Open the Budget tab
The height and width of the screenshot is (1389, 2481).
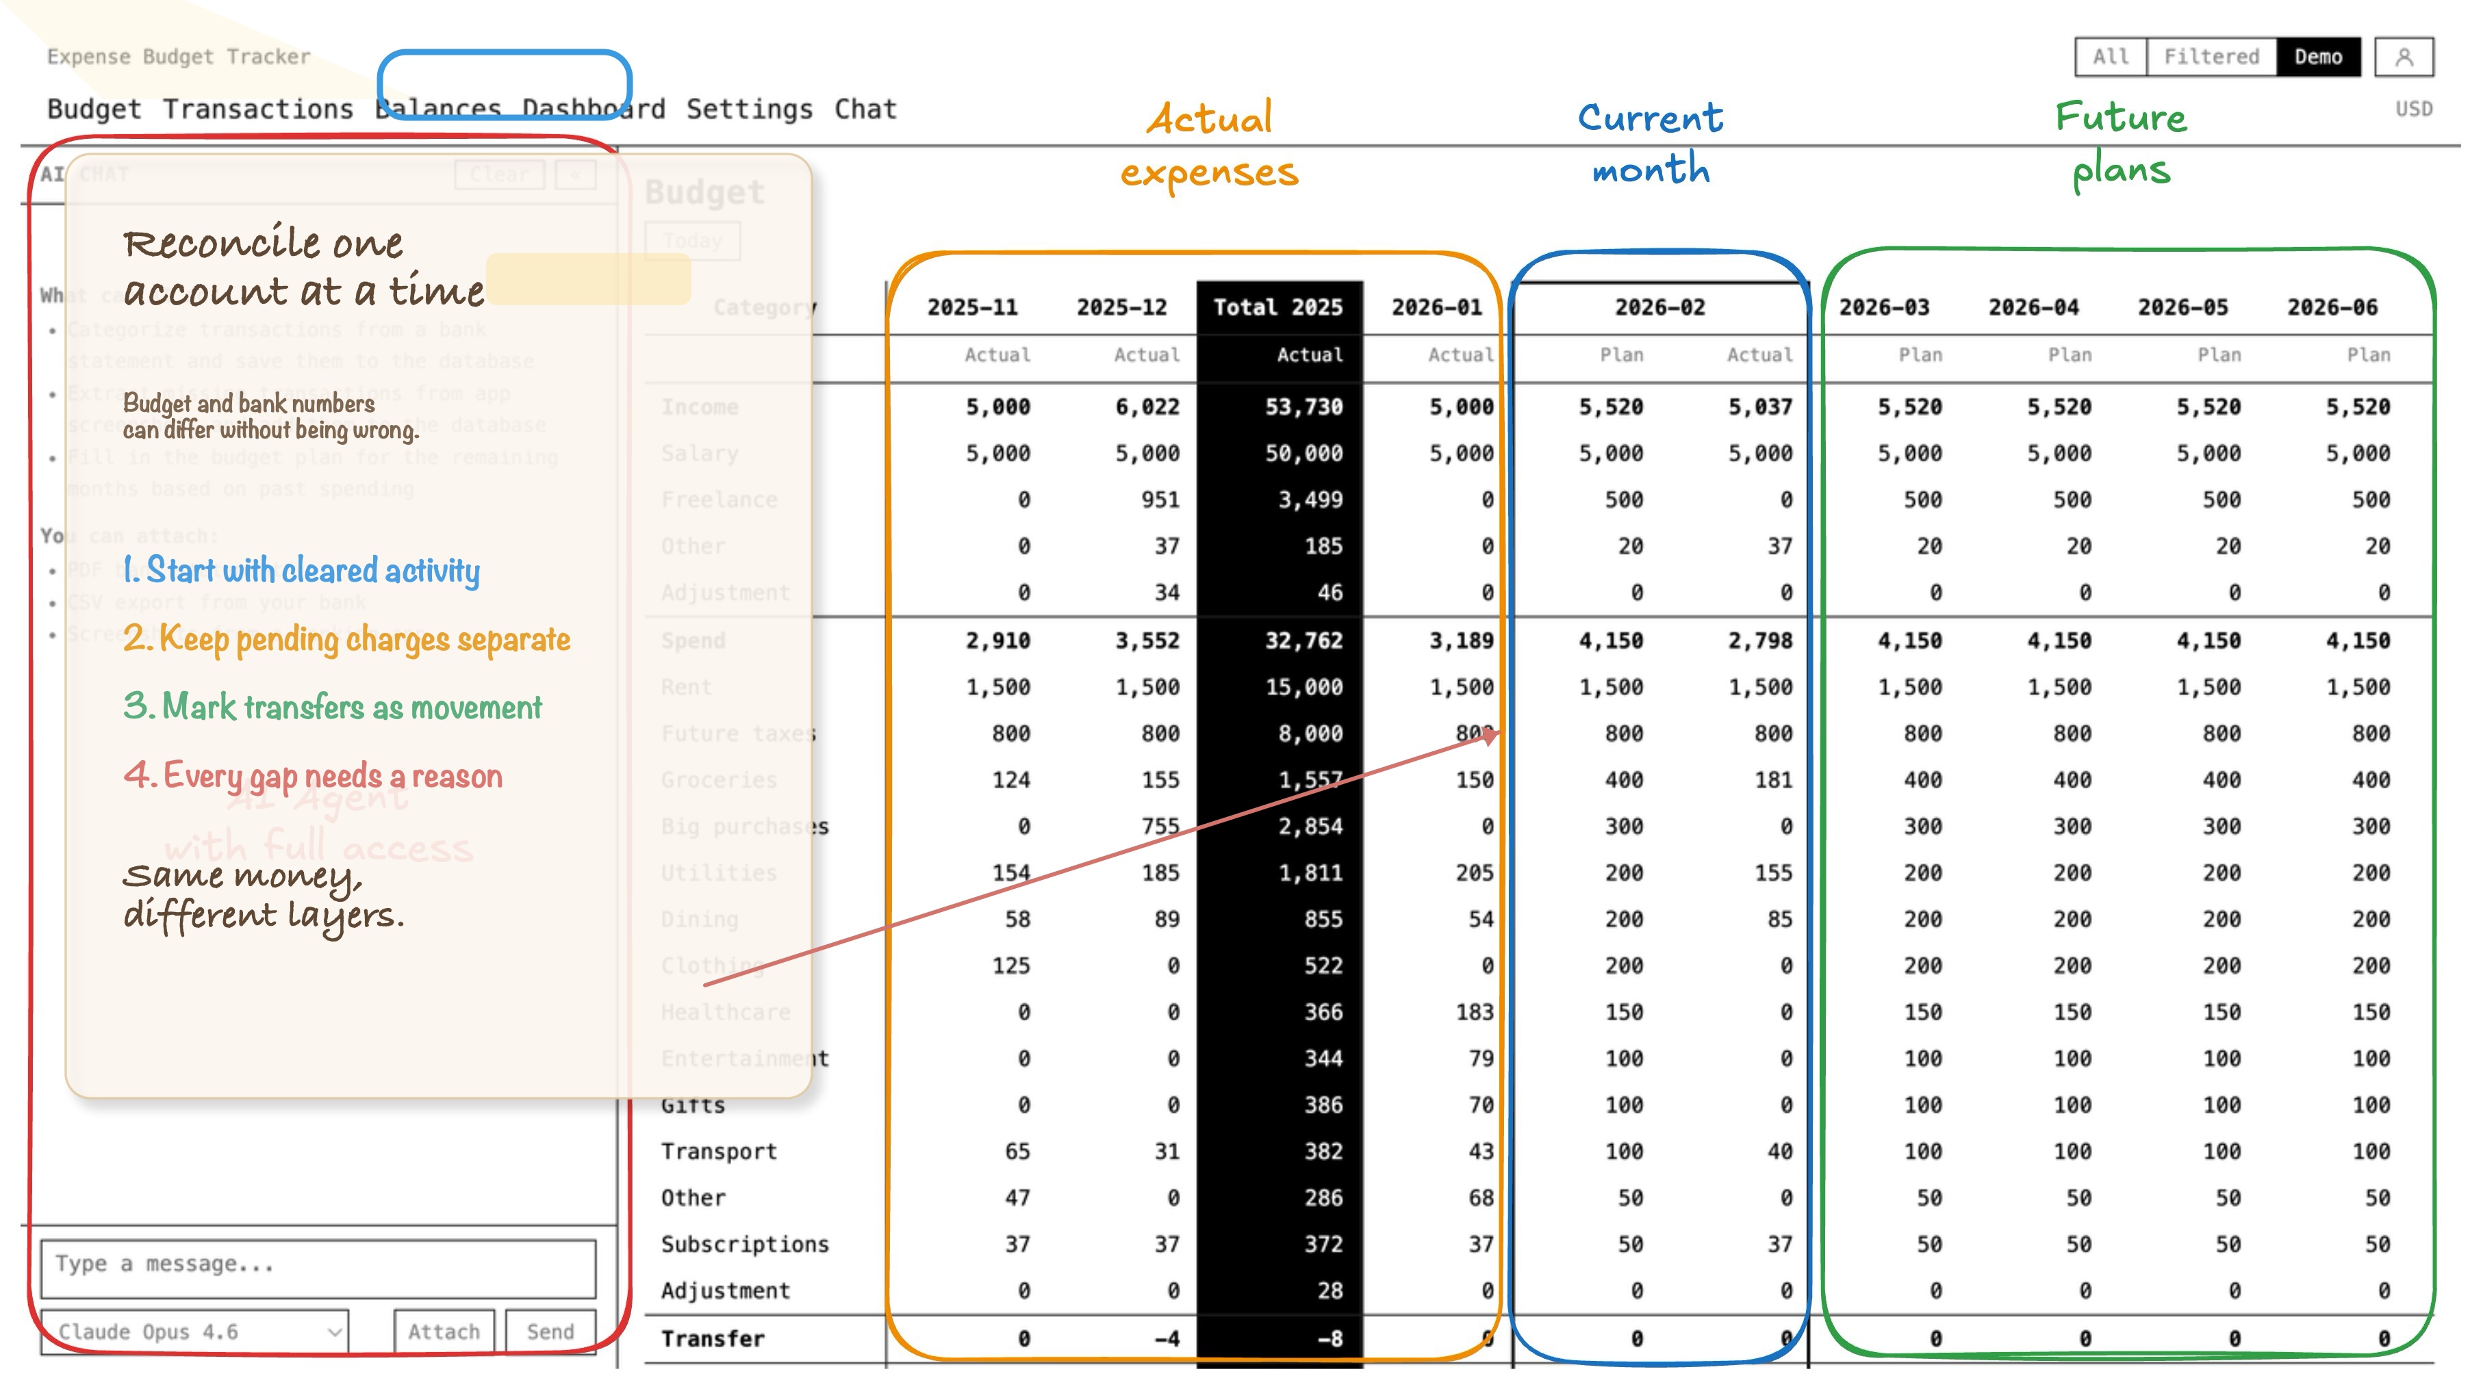click(x=93, y=109)
